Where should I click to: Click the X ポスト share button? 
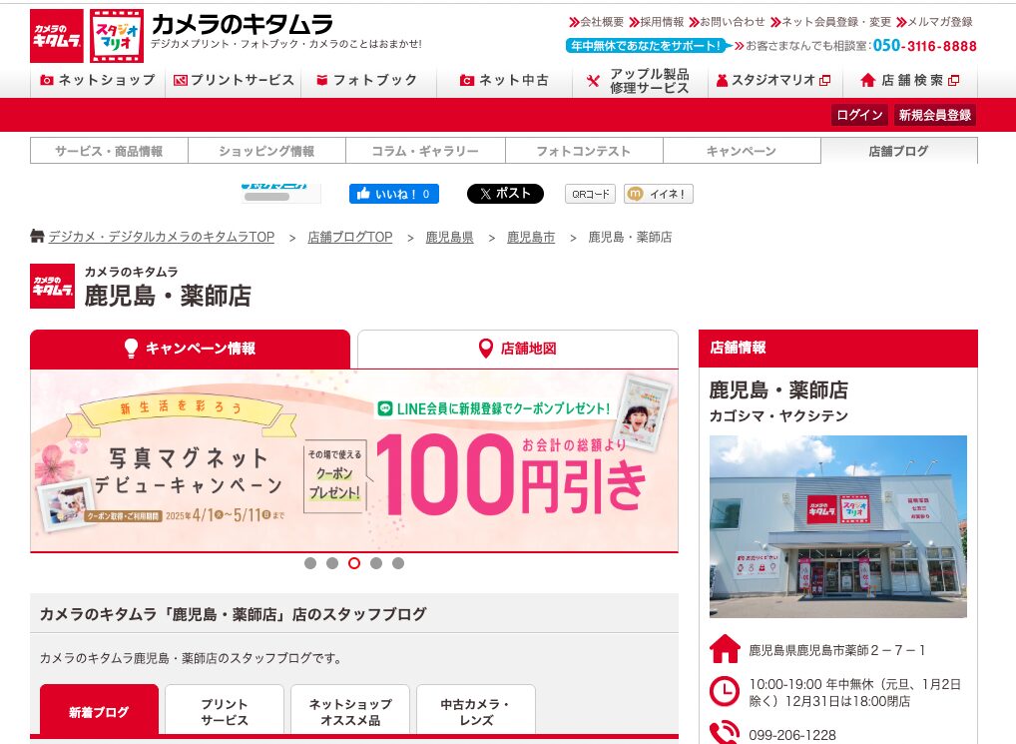(x=505, y=194)
